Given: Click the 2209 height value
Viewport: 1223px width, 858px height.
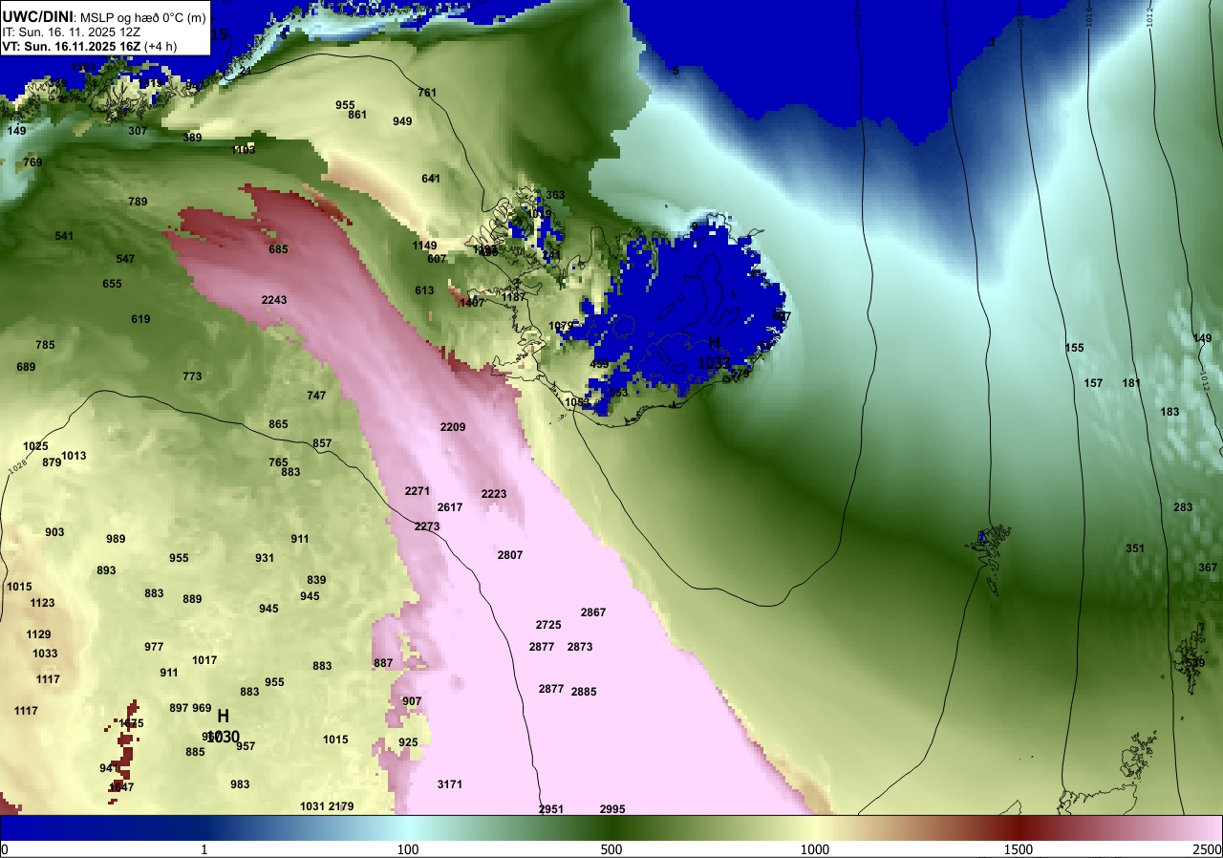Looking at the screenshot, I should tap(453, 427).
